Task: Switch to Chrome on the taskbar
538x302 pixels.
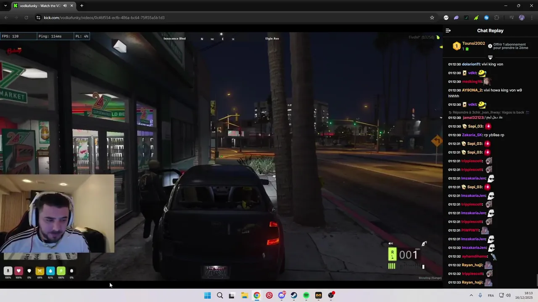Action: [257, 295]
